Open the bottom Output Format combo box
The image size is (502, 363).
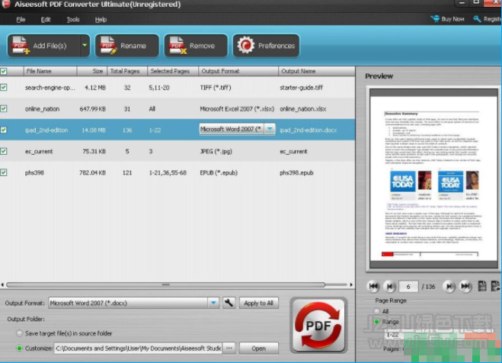click(134, 303)
